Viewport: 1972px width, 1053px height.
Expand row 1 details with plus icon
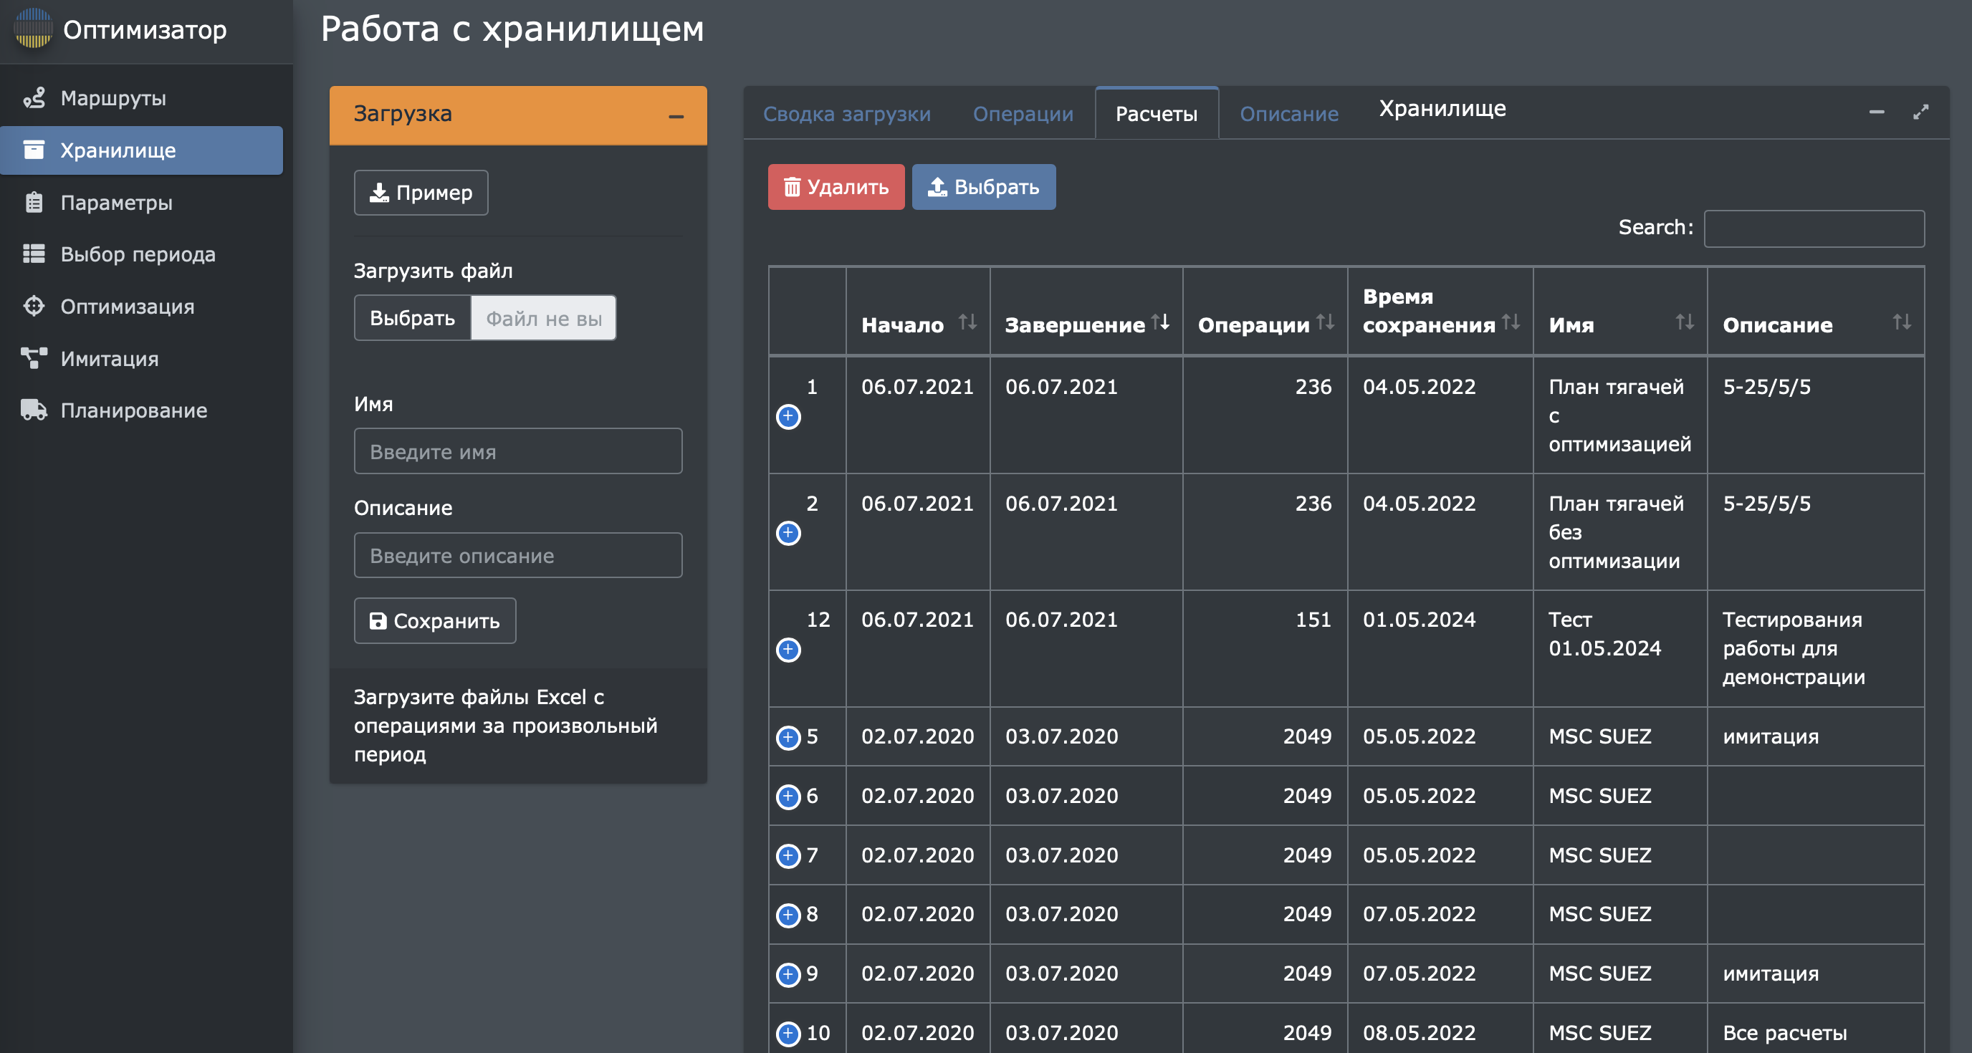788,417
